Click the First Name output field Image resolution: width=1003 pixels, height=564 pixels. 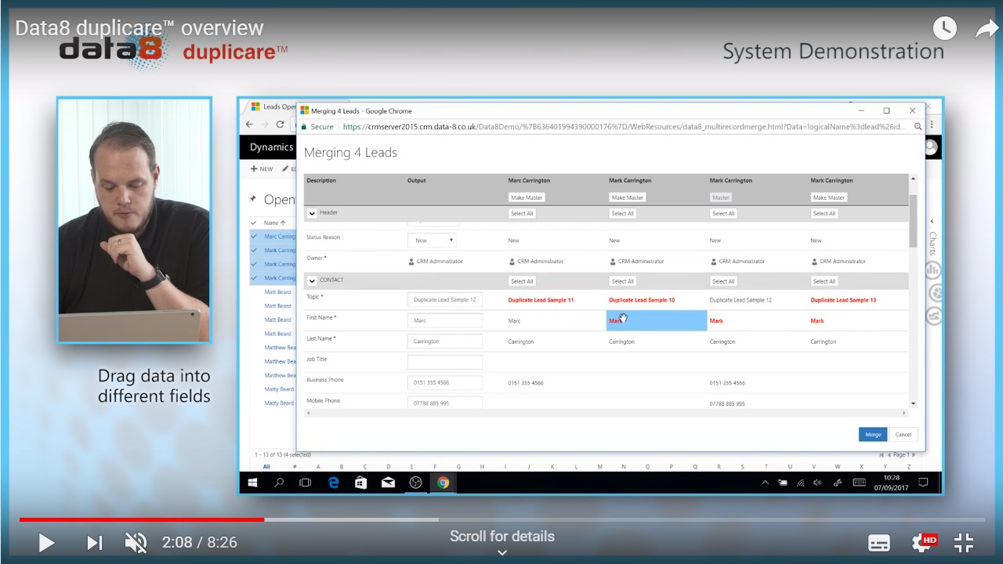(445, 320)
